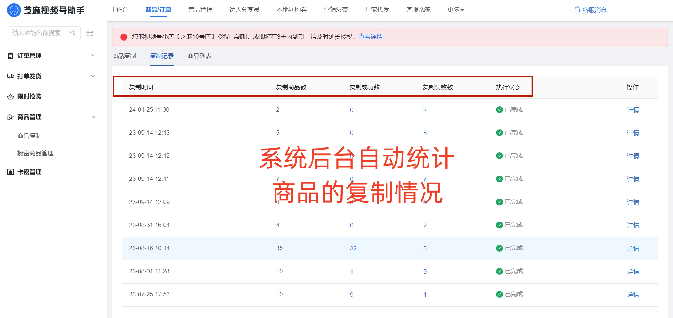Click the 商品管理 icon in sidebar
The image size is (673, 318).
[x=11, y=117]
